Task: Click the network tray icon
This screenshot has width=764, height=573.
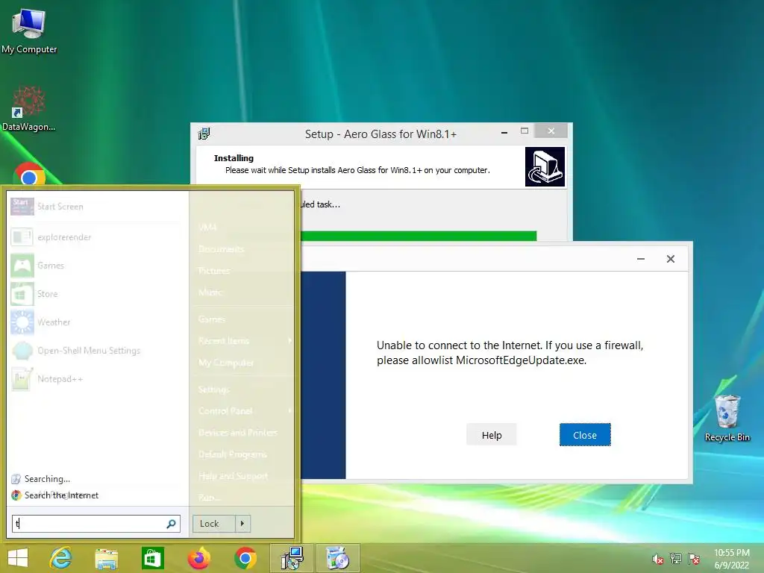Action: (x=676, y=559)
